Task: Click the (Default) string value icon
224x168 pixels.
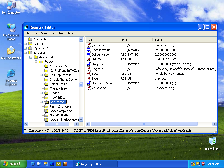Action: pos(89,45)
